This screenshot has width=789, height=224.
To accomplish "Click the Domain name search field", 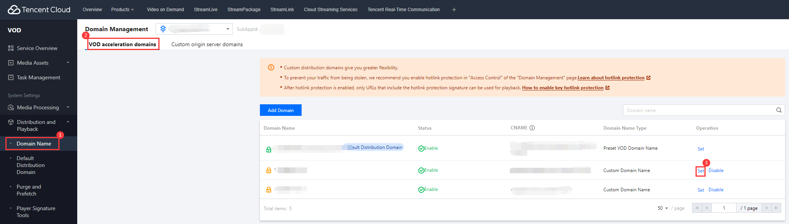I will click(699, 110).
